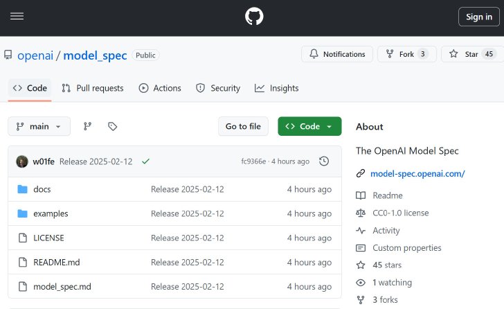
Task: Open the main branch dropdown
Action: click(39, 126)
